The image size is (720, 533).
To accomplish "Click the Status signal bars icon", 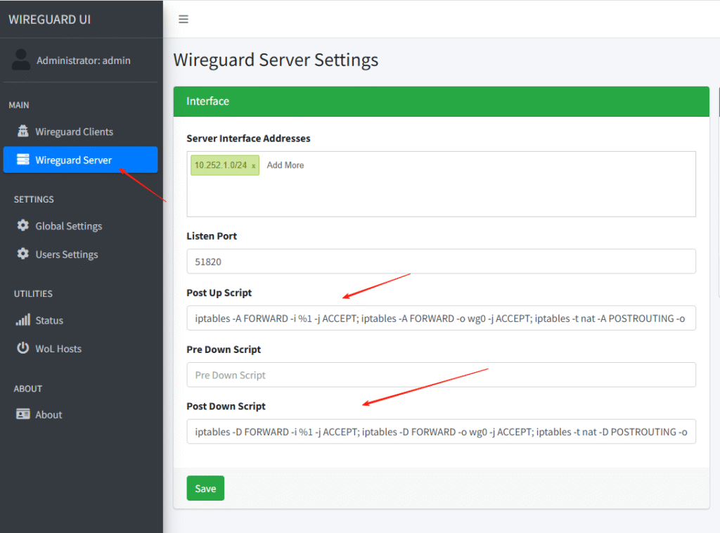I will tap(23, 320).
